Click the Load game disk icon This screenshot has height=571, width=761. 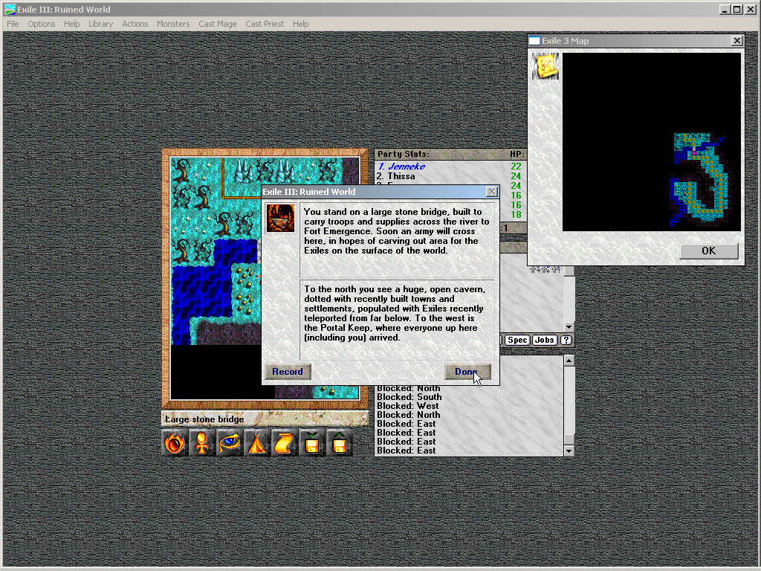tap(340, 443)
